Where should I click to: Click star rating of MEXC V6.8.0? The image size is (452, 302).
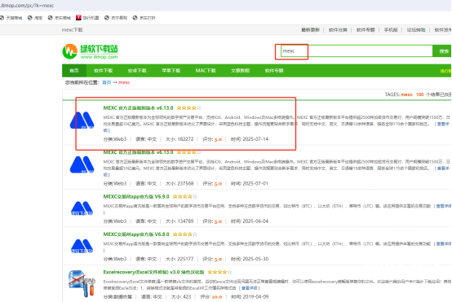tap(184, 234)
